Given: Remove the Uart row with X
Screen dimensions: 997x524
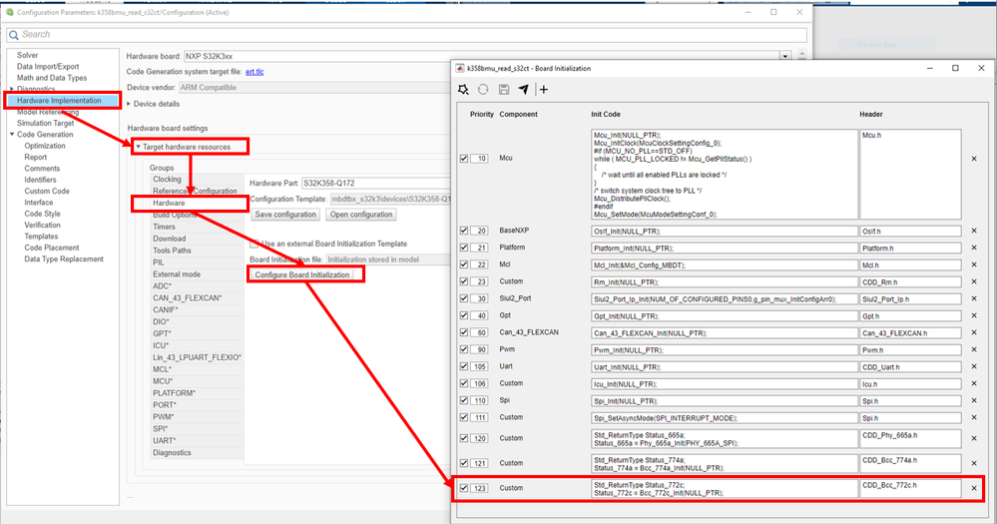Looking at the screenshot, I should (x=973, y=367).
